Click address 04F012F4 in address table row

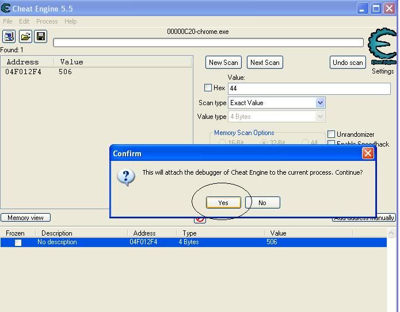pyautogui.click(x=143, y=242)
